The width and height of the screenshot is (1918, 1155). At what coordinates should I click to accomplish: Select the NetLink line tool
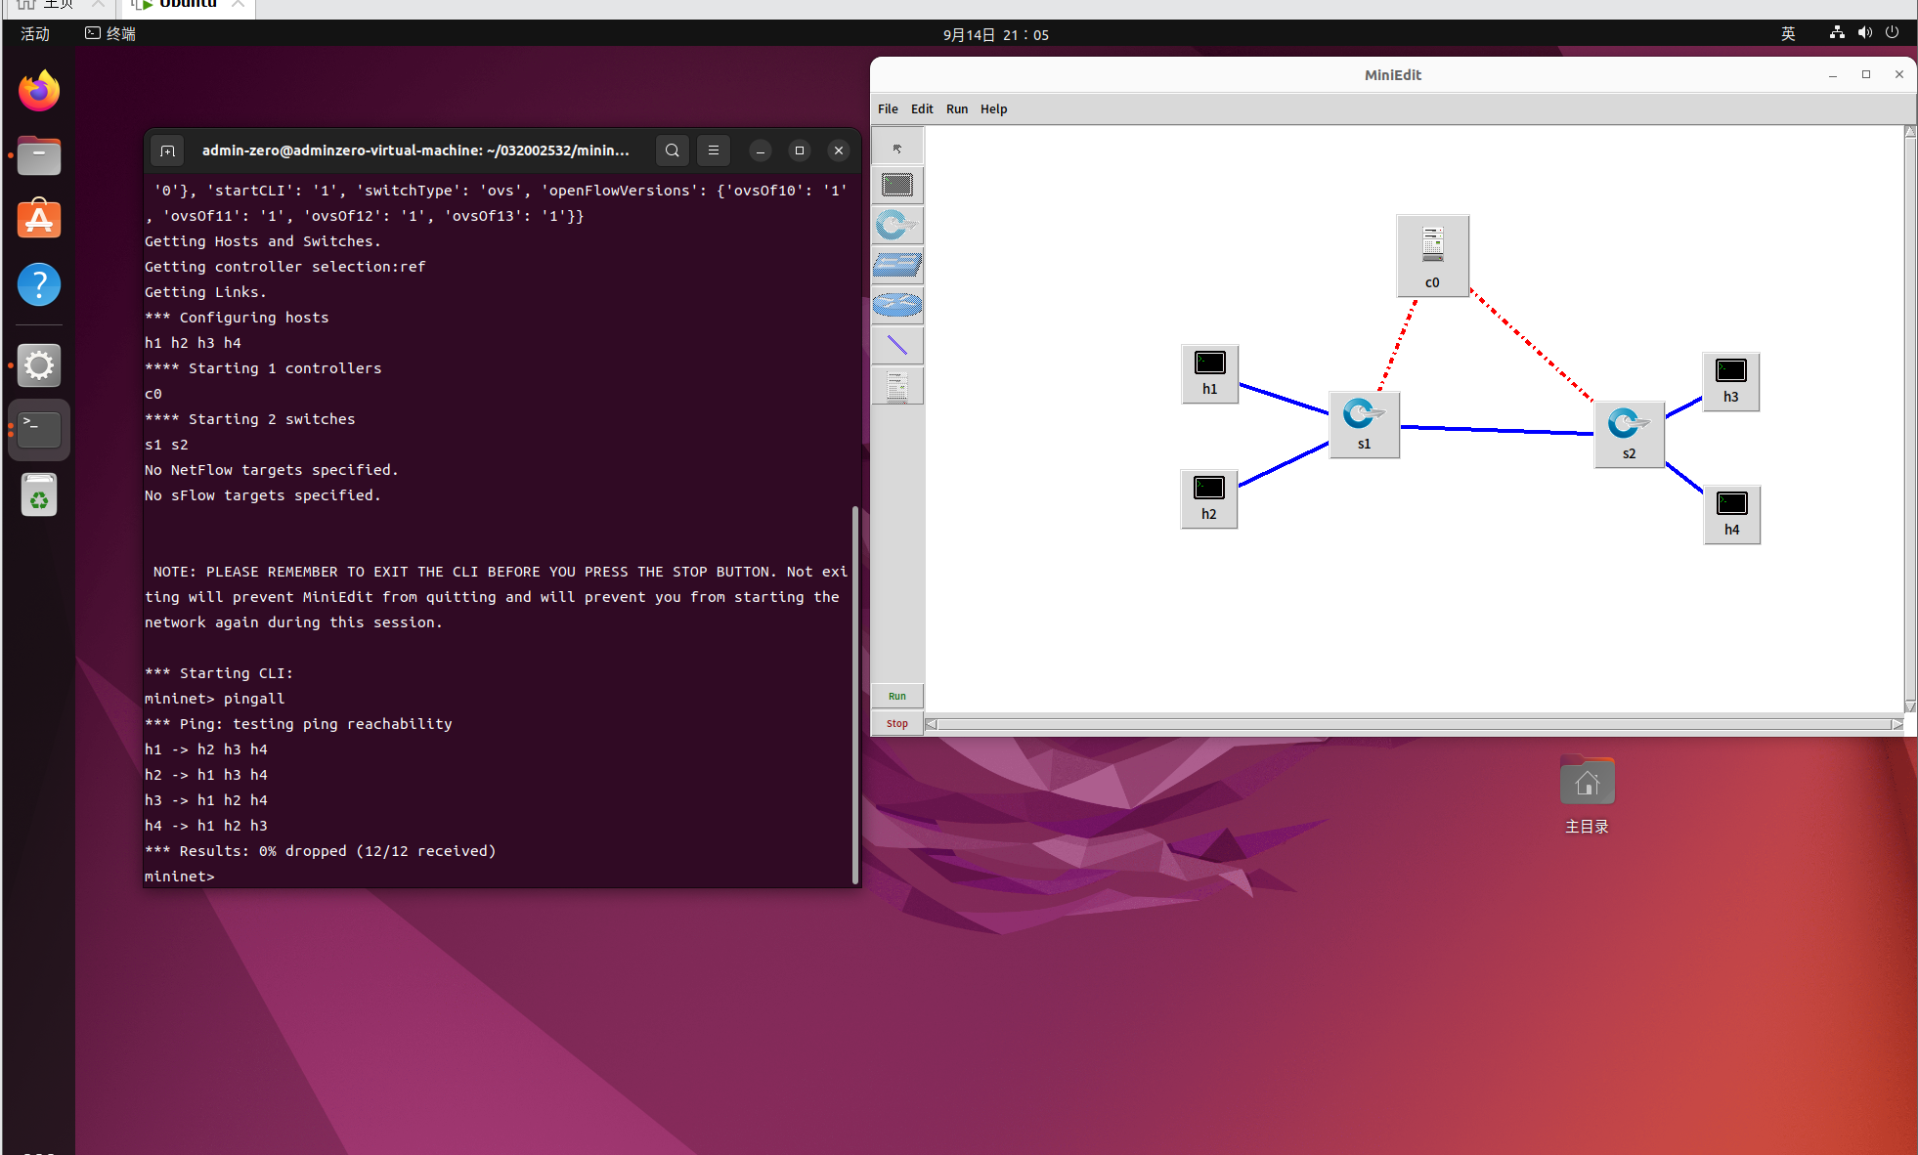point(896,345)
